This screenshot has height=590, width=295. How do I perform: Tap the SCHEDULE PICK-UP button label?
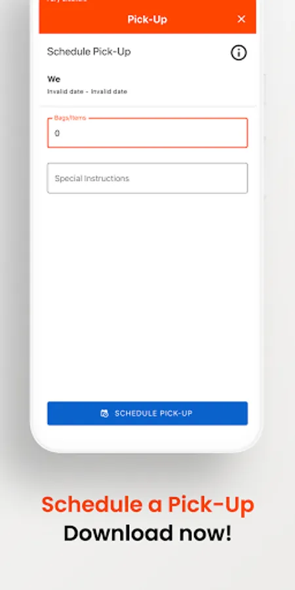click(x=153, y=414)
